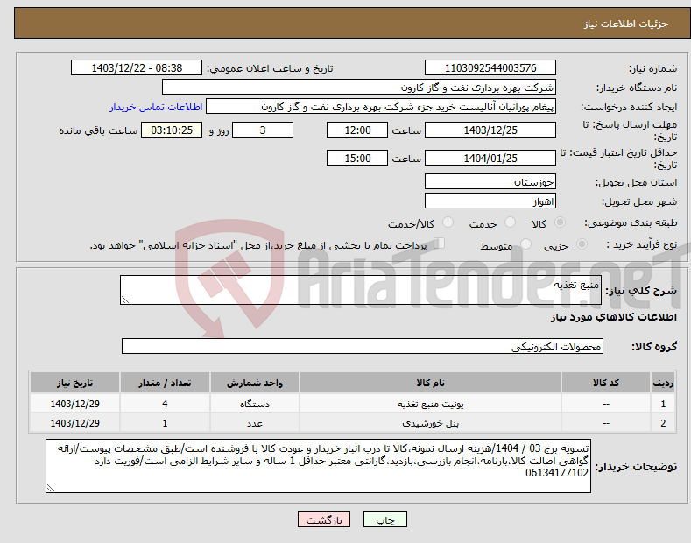Screen dimensions: 691x543
Task: Click the remaining time field 03:10:25
Action: [x=172, y=130]
